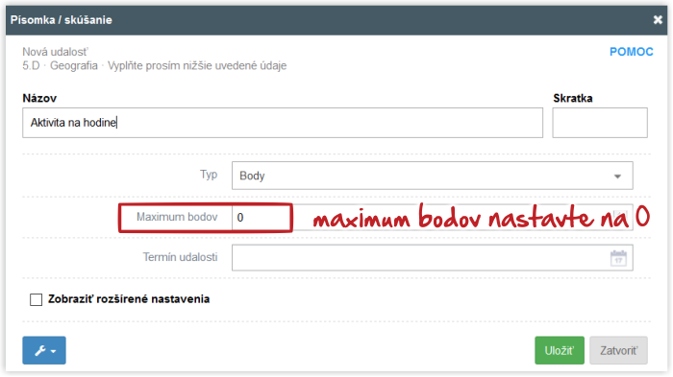The image size is (673, 377).
Task: Open the POMOC help link
Action: coord(632,52)
